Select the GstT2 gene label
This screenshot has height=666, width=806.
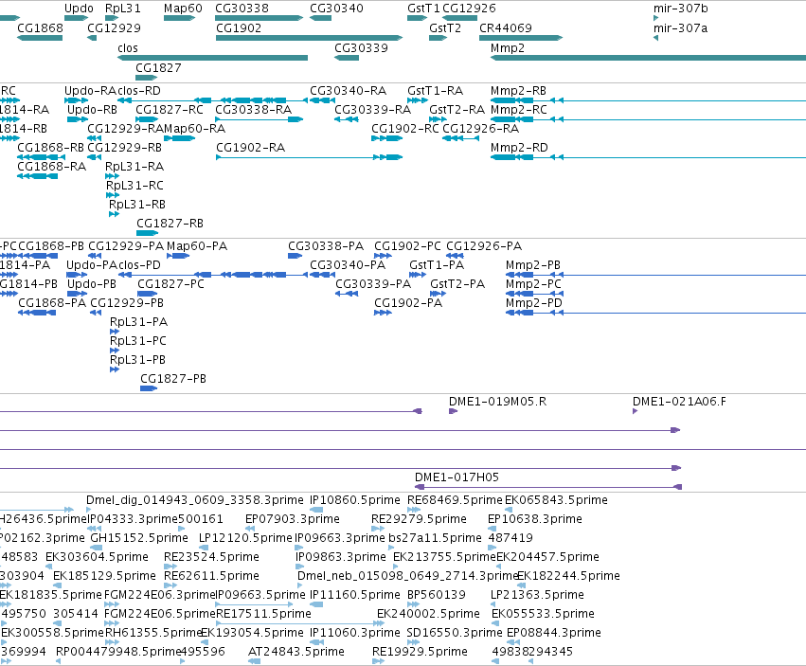click(x=444, y=27)
